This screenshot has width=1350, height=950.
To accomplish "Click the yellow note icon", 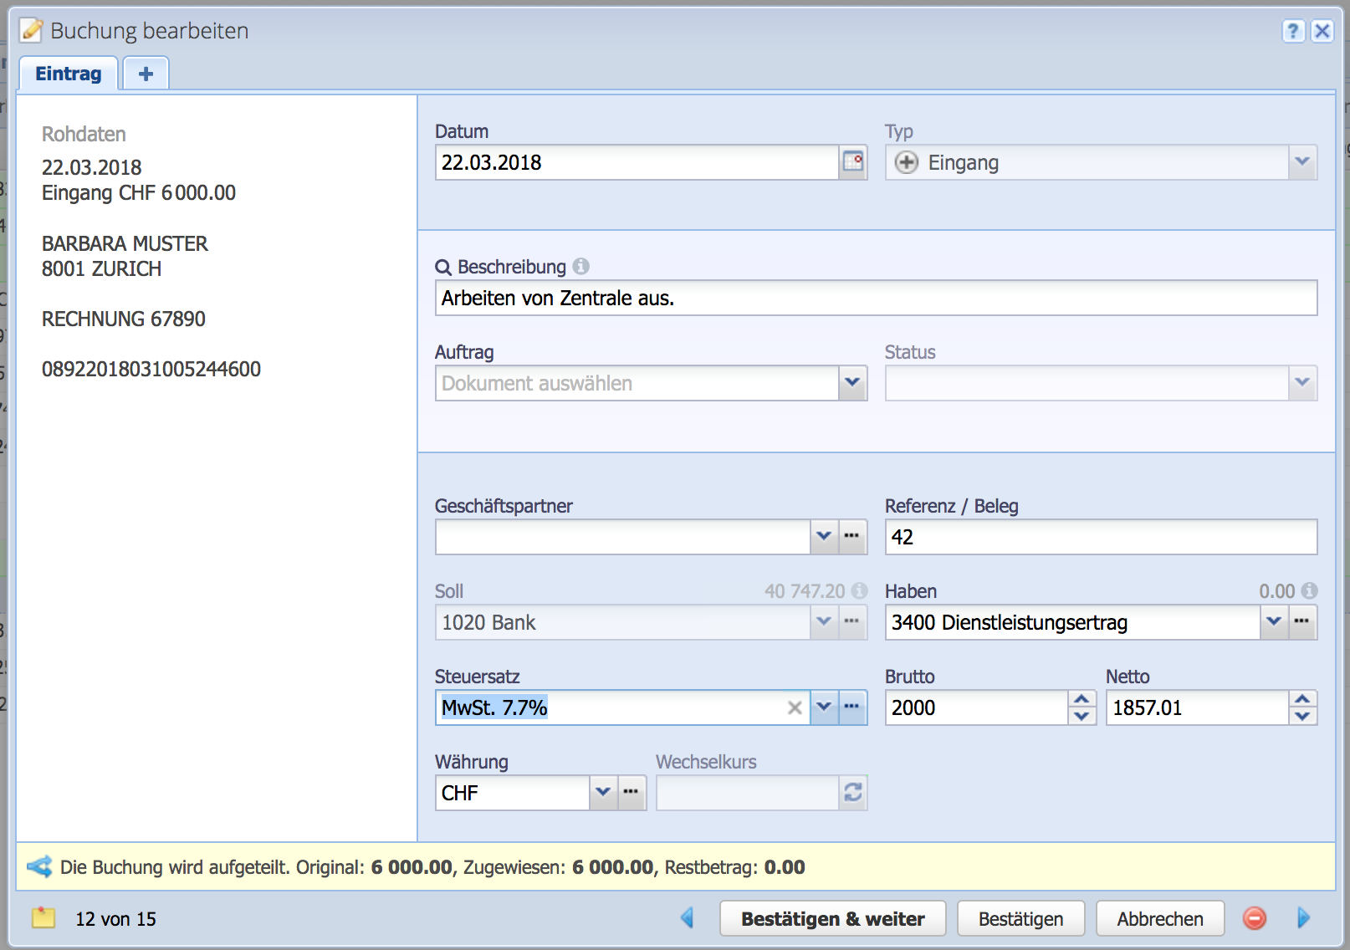I will click(43, 918).
